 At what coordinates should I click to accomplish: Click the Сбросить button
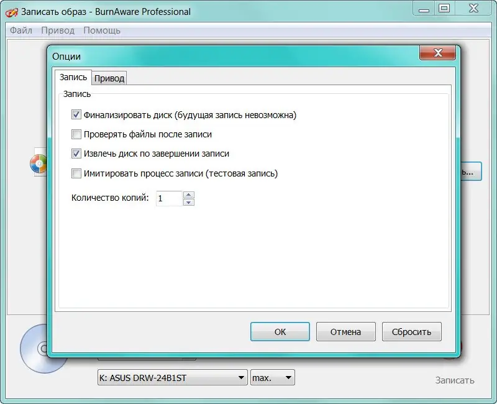[411, 332]
